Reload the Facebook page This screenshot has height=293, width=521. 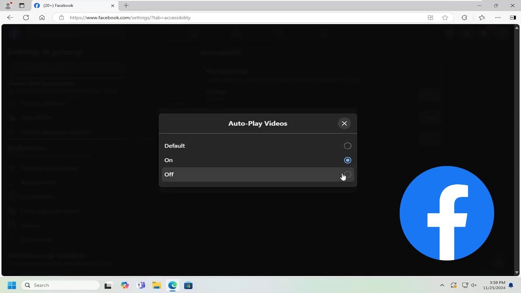point(26,17)
